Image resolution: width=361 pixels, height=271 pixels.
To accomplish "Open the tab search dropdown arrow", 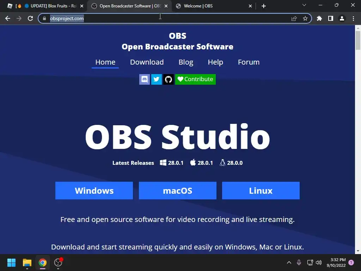I will (304, 5).
